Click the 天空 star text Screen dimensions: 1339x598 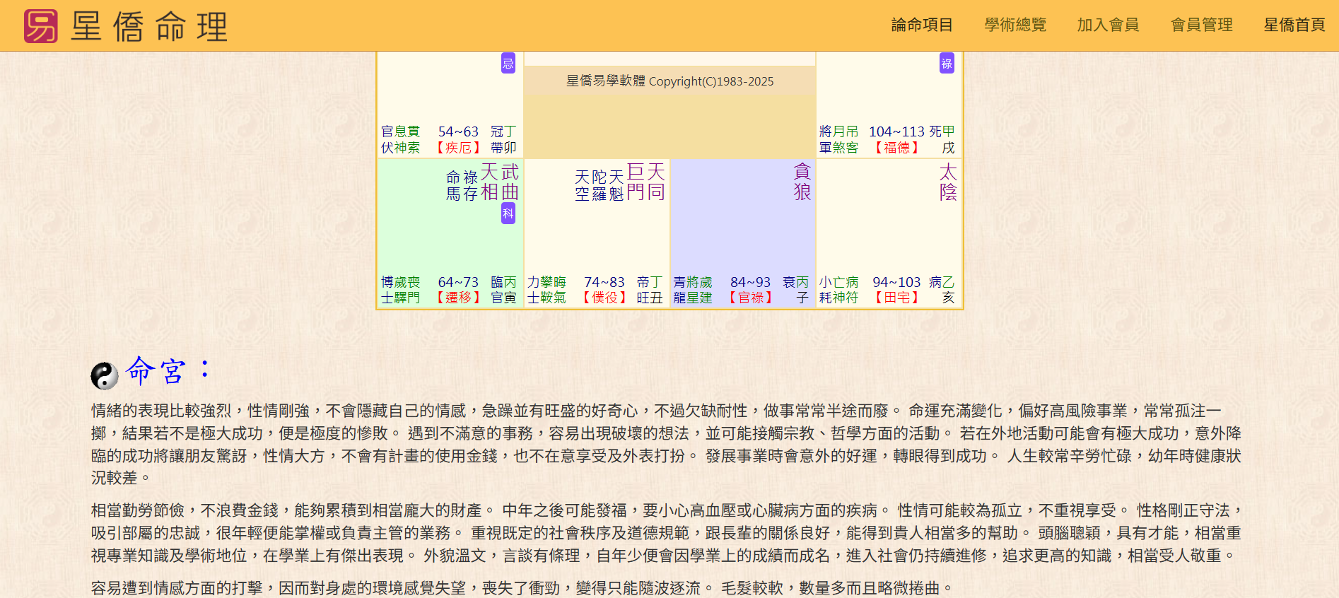(x=582, y=185)
